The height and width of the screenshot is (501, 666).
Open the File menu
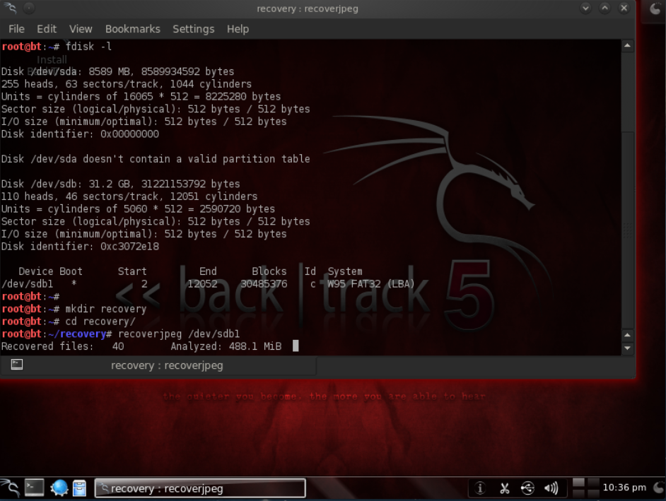click(16, 29)
